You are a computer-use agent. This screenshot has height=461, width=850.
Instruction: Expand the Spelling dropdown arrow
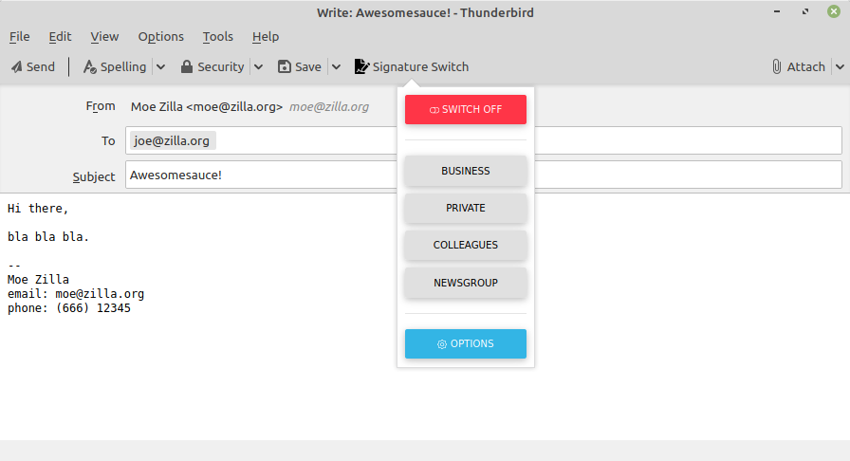[160, 67]
